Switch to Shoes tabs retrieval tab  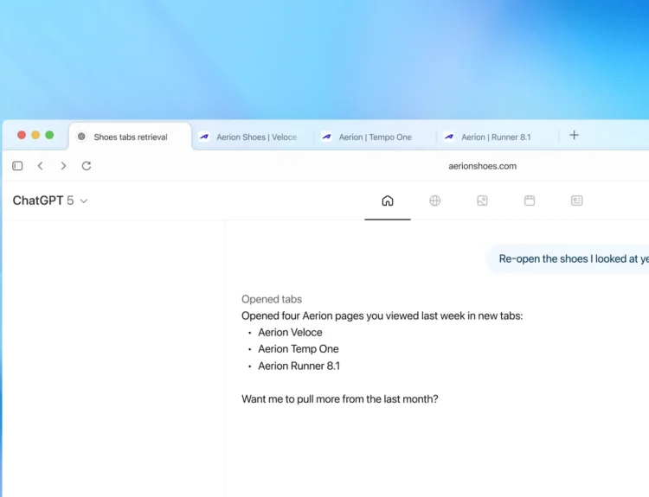(130, 137)
